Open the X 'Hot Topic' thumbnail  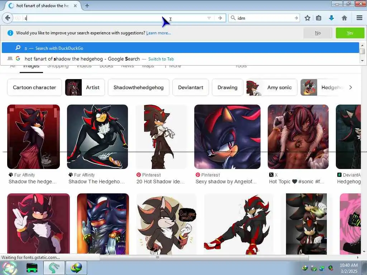click(298, 136)
